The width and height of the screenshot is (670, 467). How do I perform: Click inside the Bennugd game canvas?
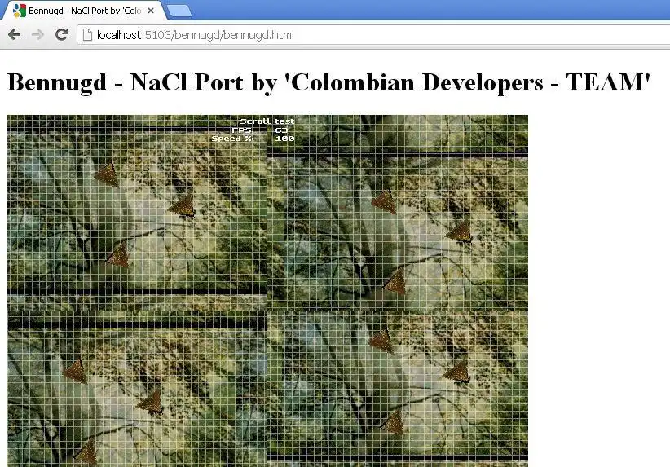pos(267,291)
